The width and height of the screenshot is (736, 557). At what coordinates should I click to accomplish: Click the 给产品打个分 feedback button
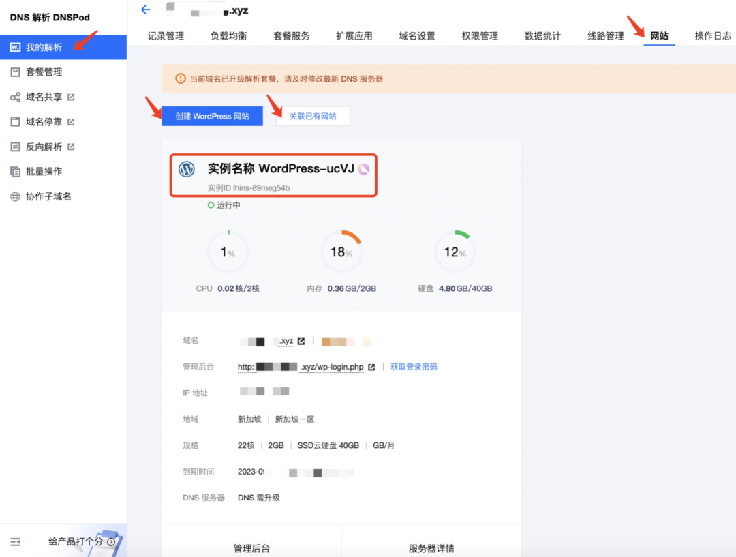point(82,541)
